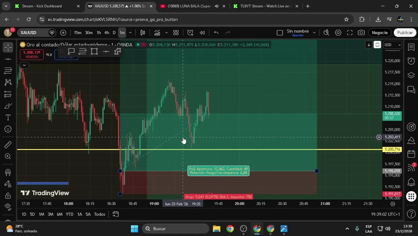Screen dimensions: 418x236
Task: Click the yellow horizontal line price label 5.200,716
Action: [392, 149]
